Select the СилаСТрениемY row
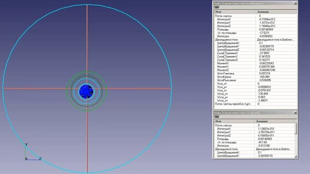 pyautogui.click(x=255, y=57)
